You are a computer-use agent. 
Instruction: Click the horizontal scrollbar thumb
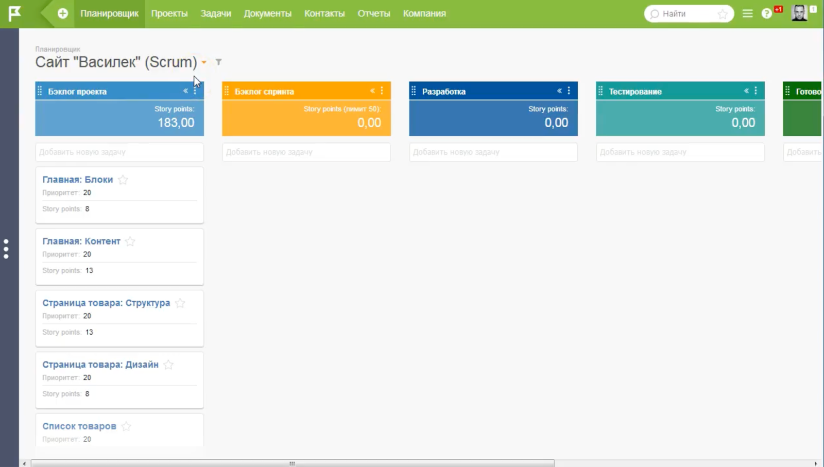pos(293,463)
